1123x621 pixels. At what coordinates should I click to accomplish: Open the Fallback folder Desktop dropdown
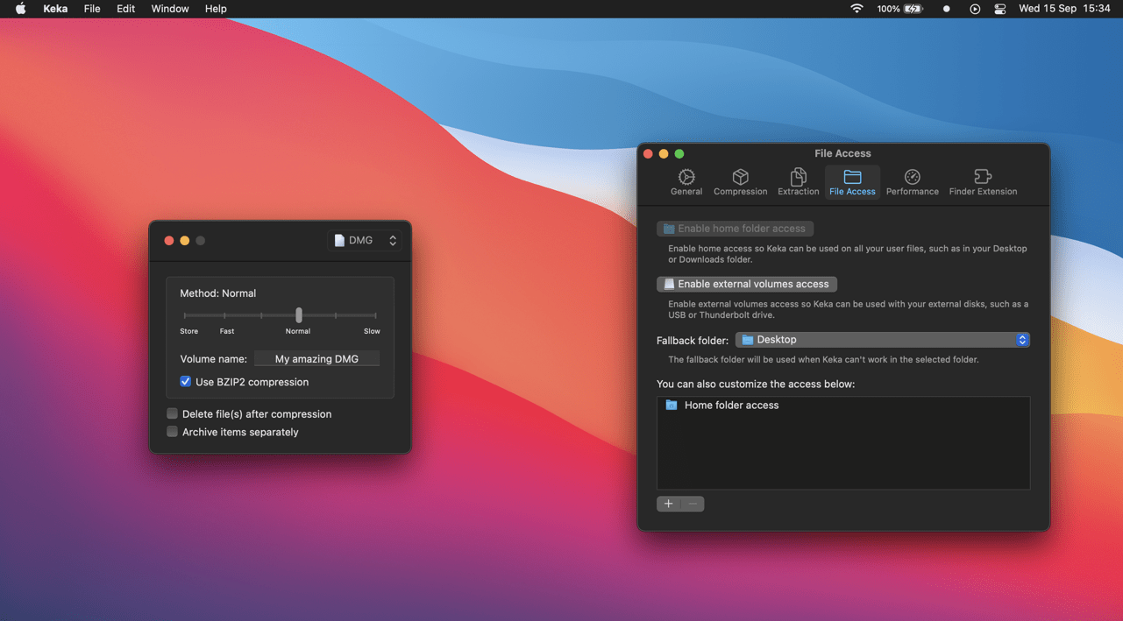click(x=882, y=340)
